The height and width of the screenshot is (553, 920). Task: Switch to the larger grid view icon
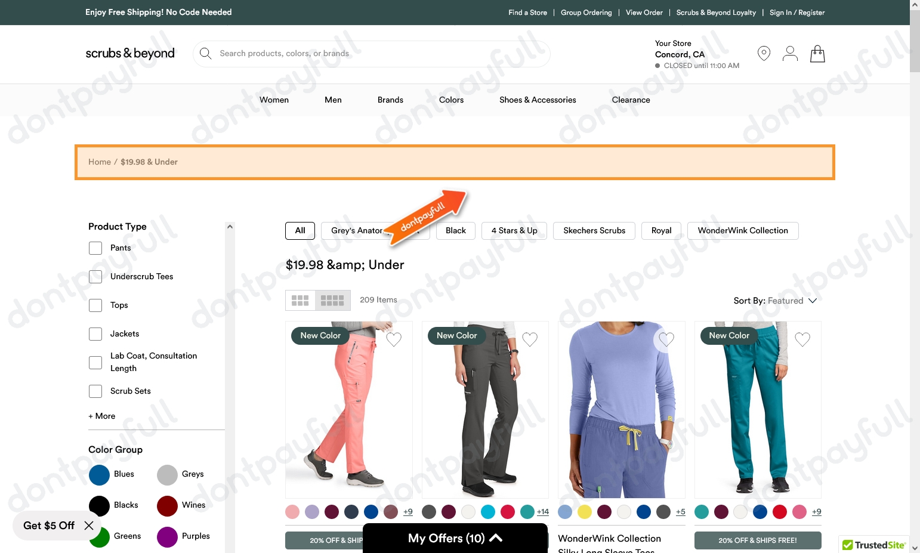coord(300,300)
